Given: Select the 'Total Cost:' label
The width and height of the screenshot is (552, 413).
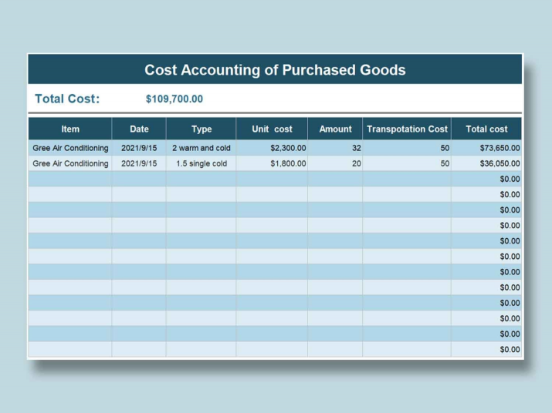Looking at the screenshot, I should pos(67,99).
